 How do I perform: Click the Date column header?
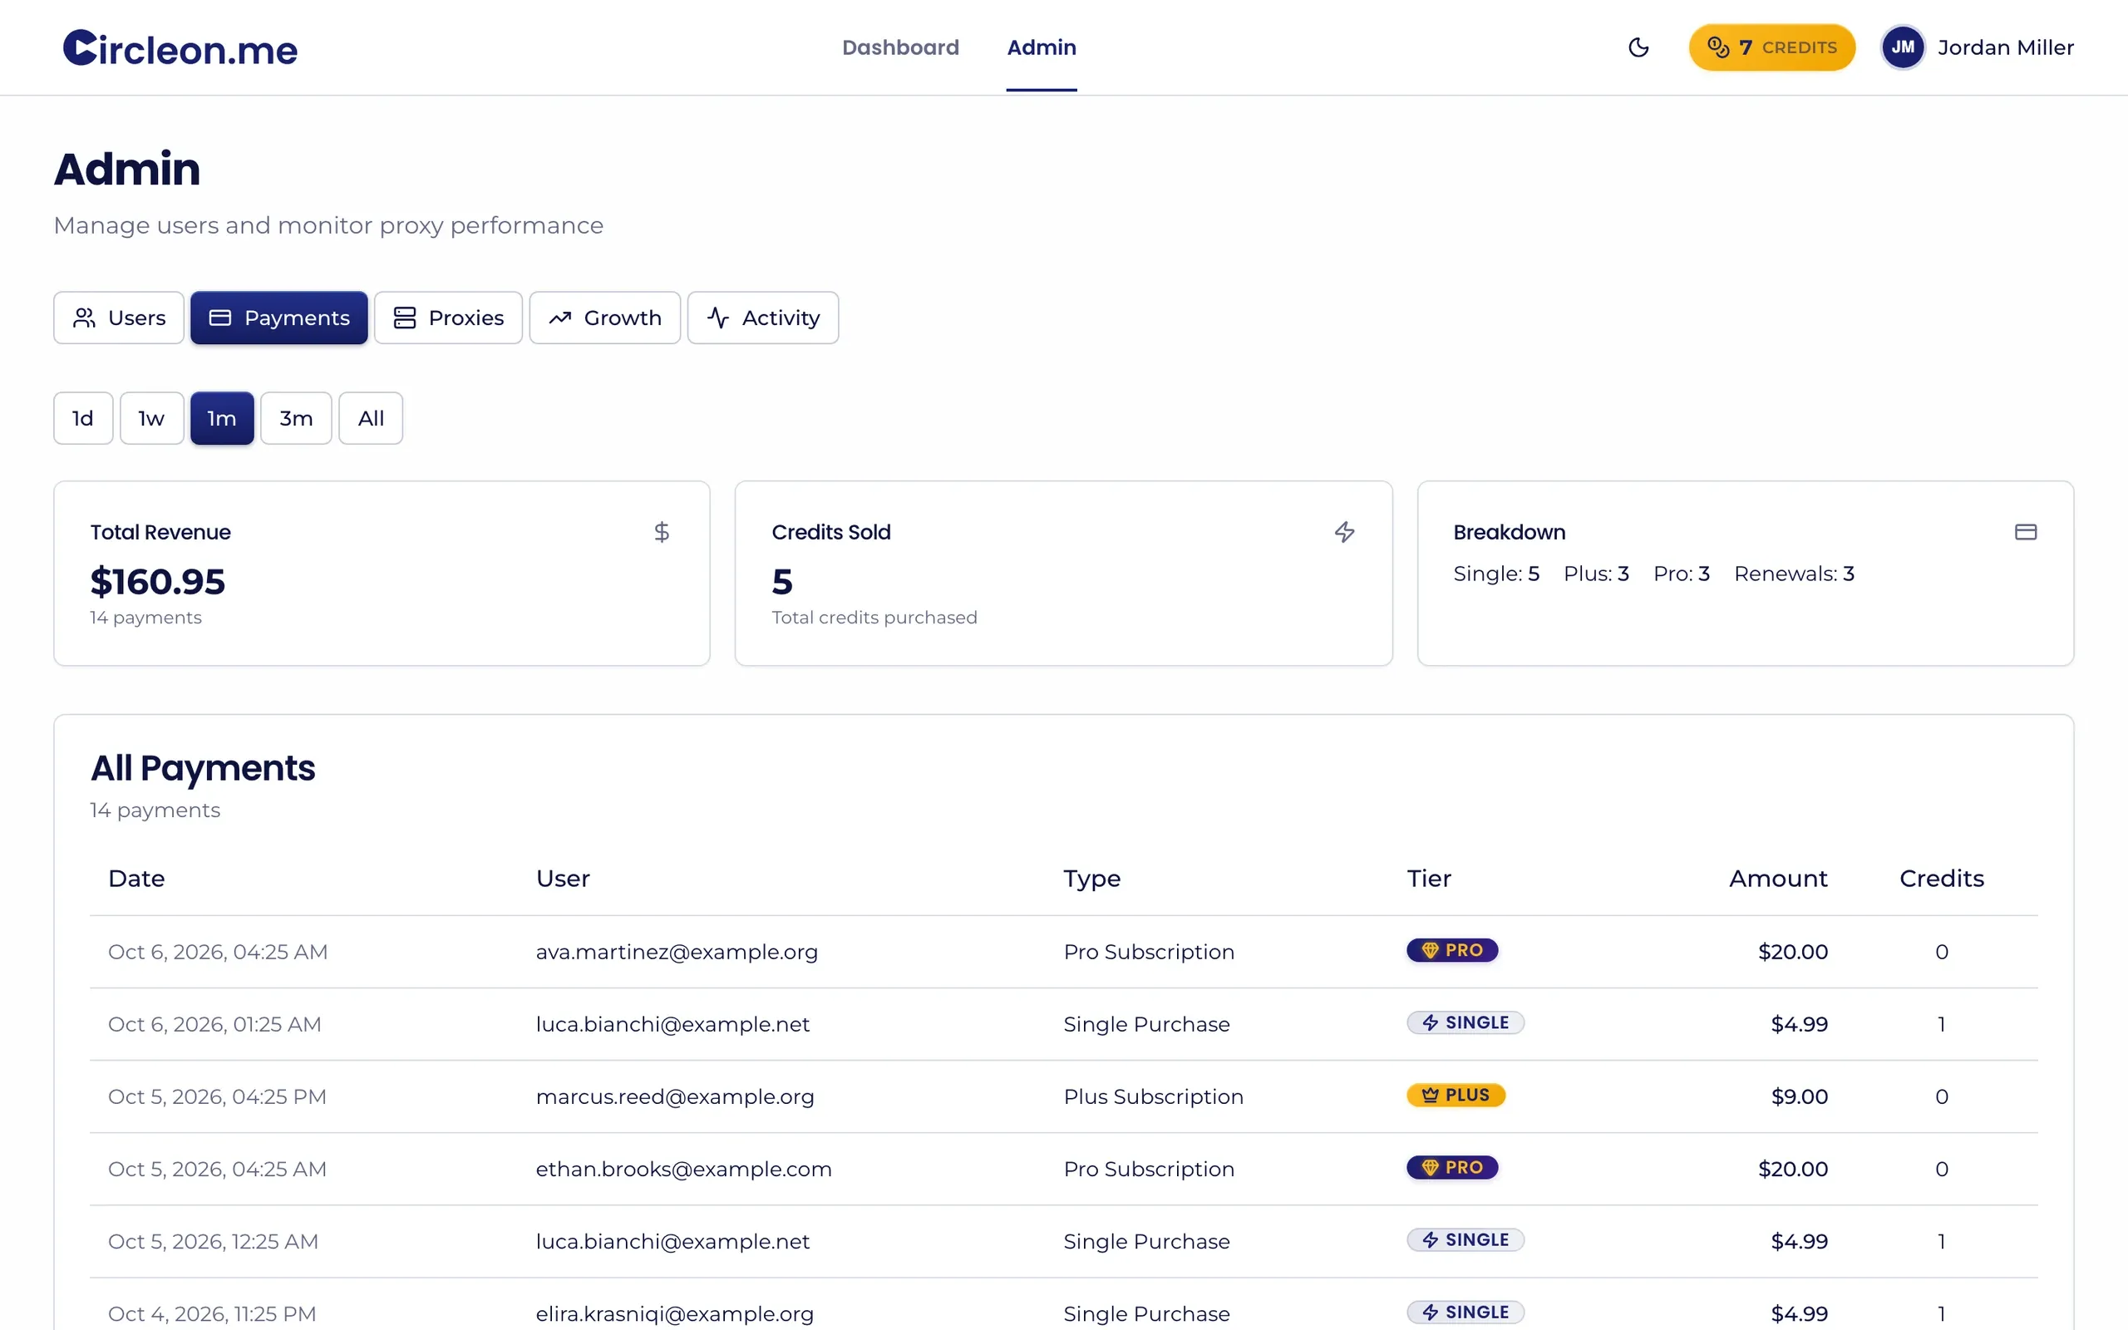pyautogui.click(x=136, y=879)
